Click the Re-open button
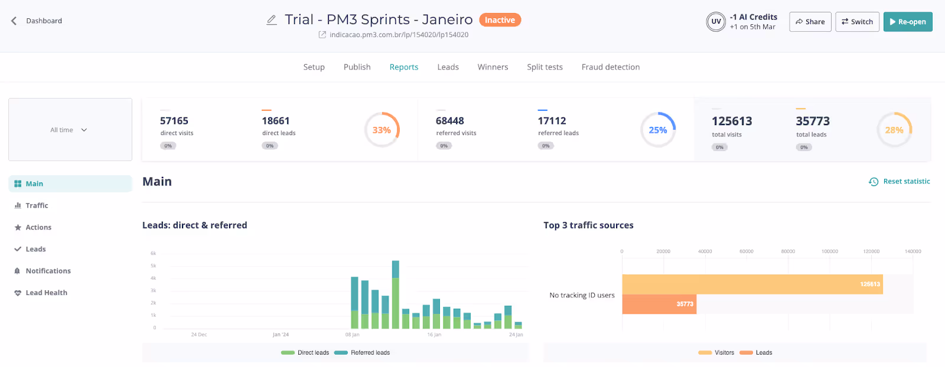This screenshot has width=945, height=367. tap(908, 22)
